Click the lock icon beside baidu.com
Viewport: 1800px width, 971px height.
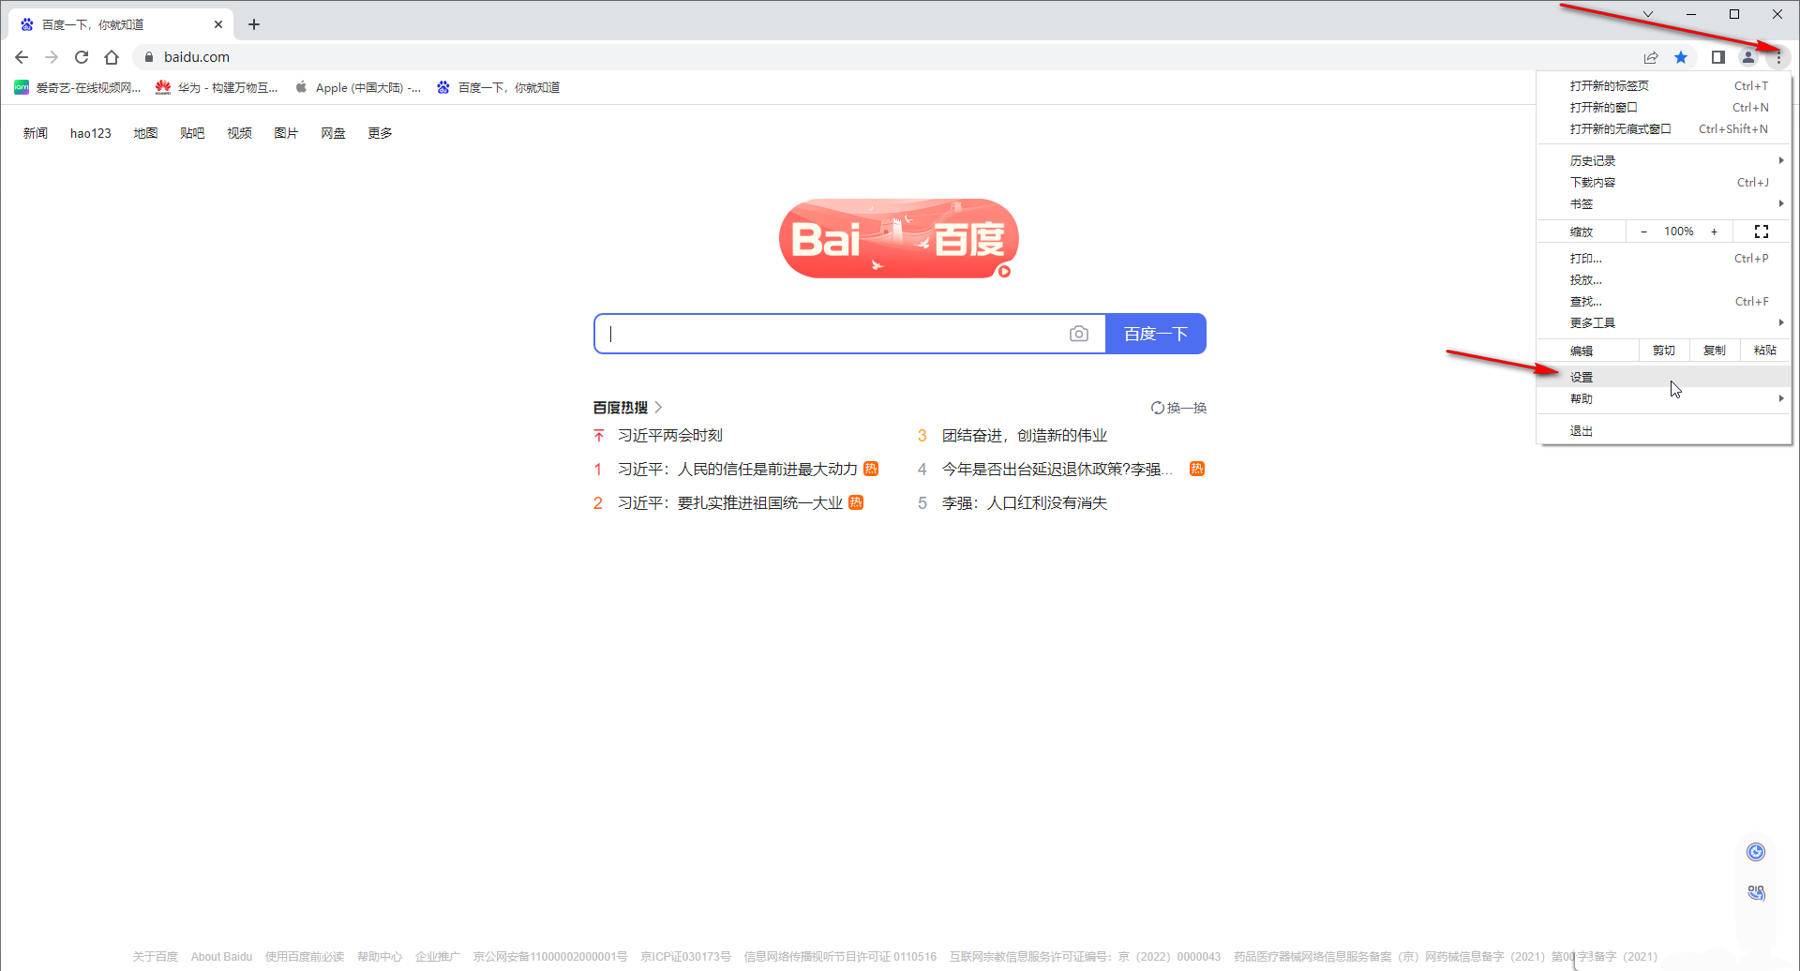point(148,57)
